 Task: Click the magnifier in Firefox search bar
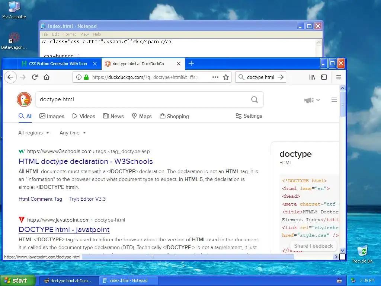[241, 77]
